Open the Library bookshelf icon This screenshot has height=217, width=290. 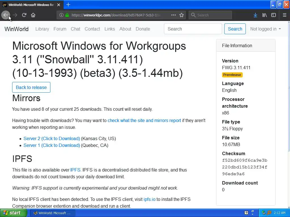click(x=265, y=15)
